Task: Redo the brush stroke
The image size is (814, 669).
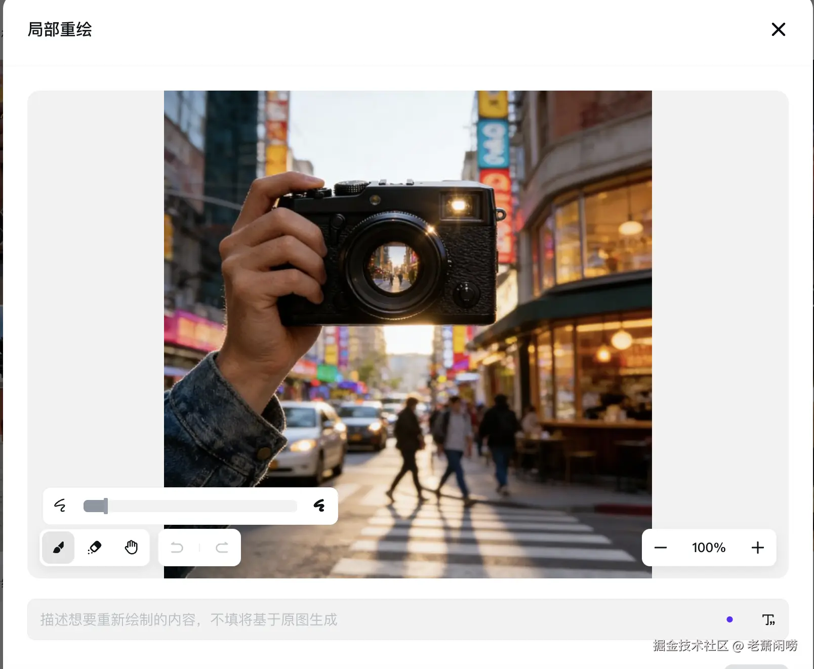Action: [x=222, y=548]
